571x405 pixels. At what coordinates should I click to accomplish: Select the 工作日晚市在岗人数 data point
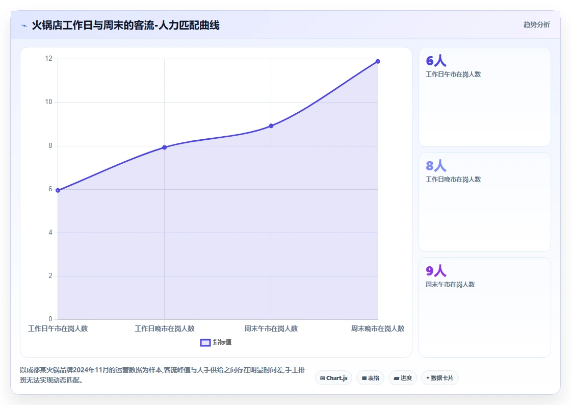(x=164, y=147)
